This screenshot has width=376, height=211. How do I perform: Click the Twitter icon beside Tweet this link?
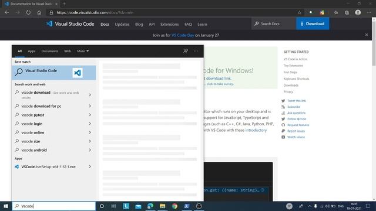pos(283,101)
